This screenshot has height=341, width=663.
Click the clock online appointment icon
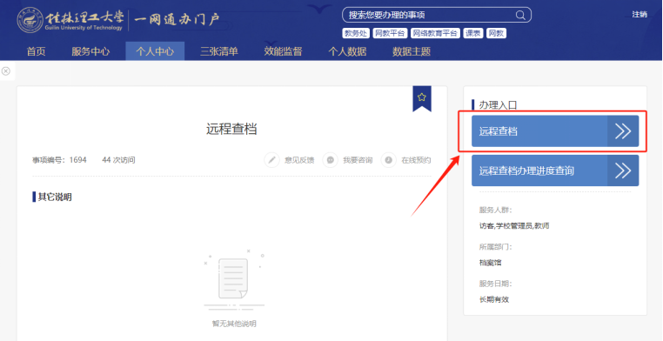tap(389, 160)
